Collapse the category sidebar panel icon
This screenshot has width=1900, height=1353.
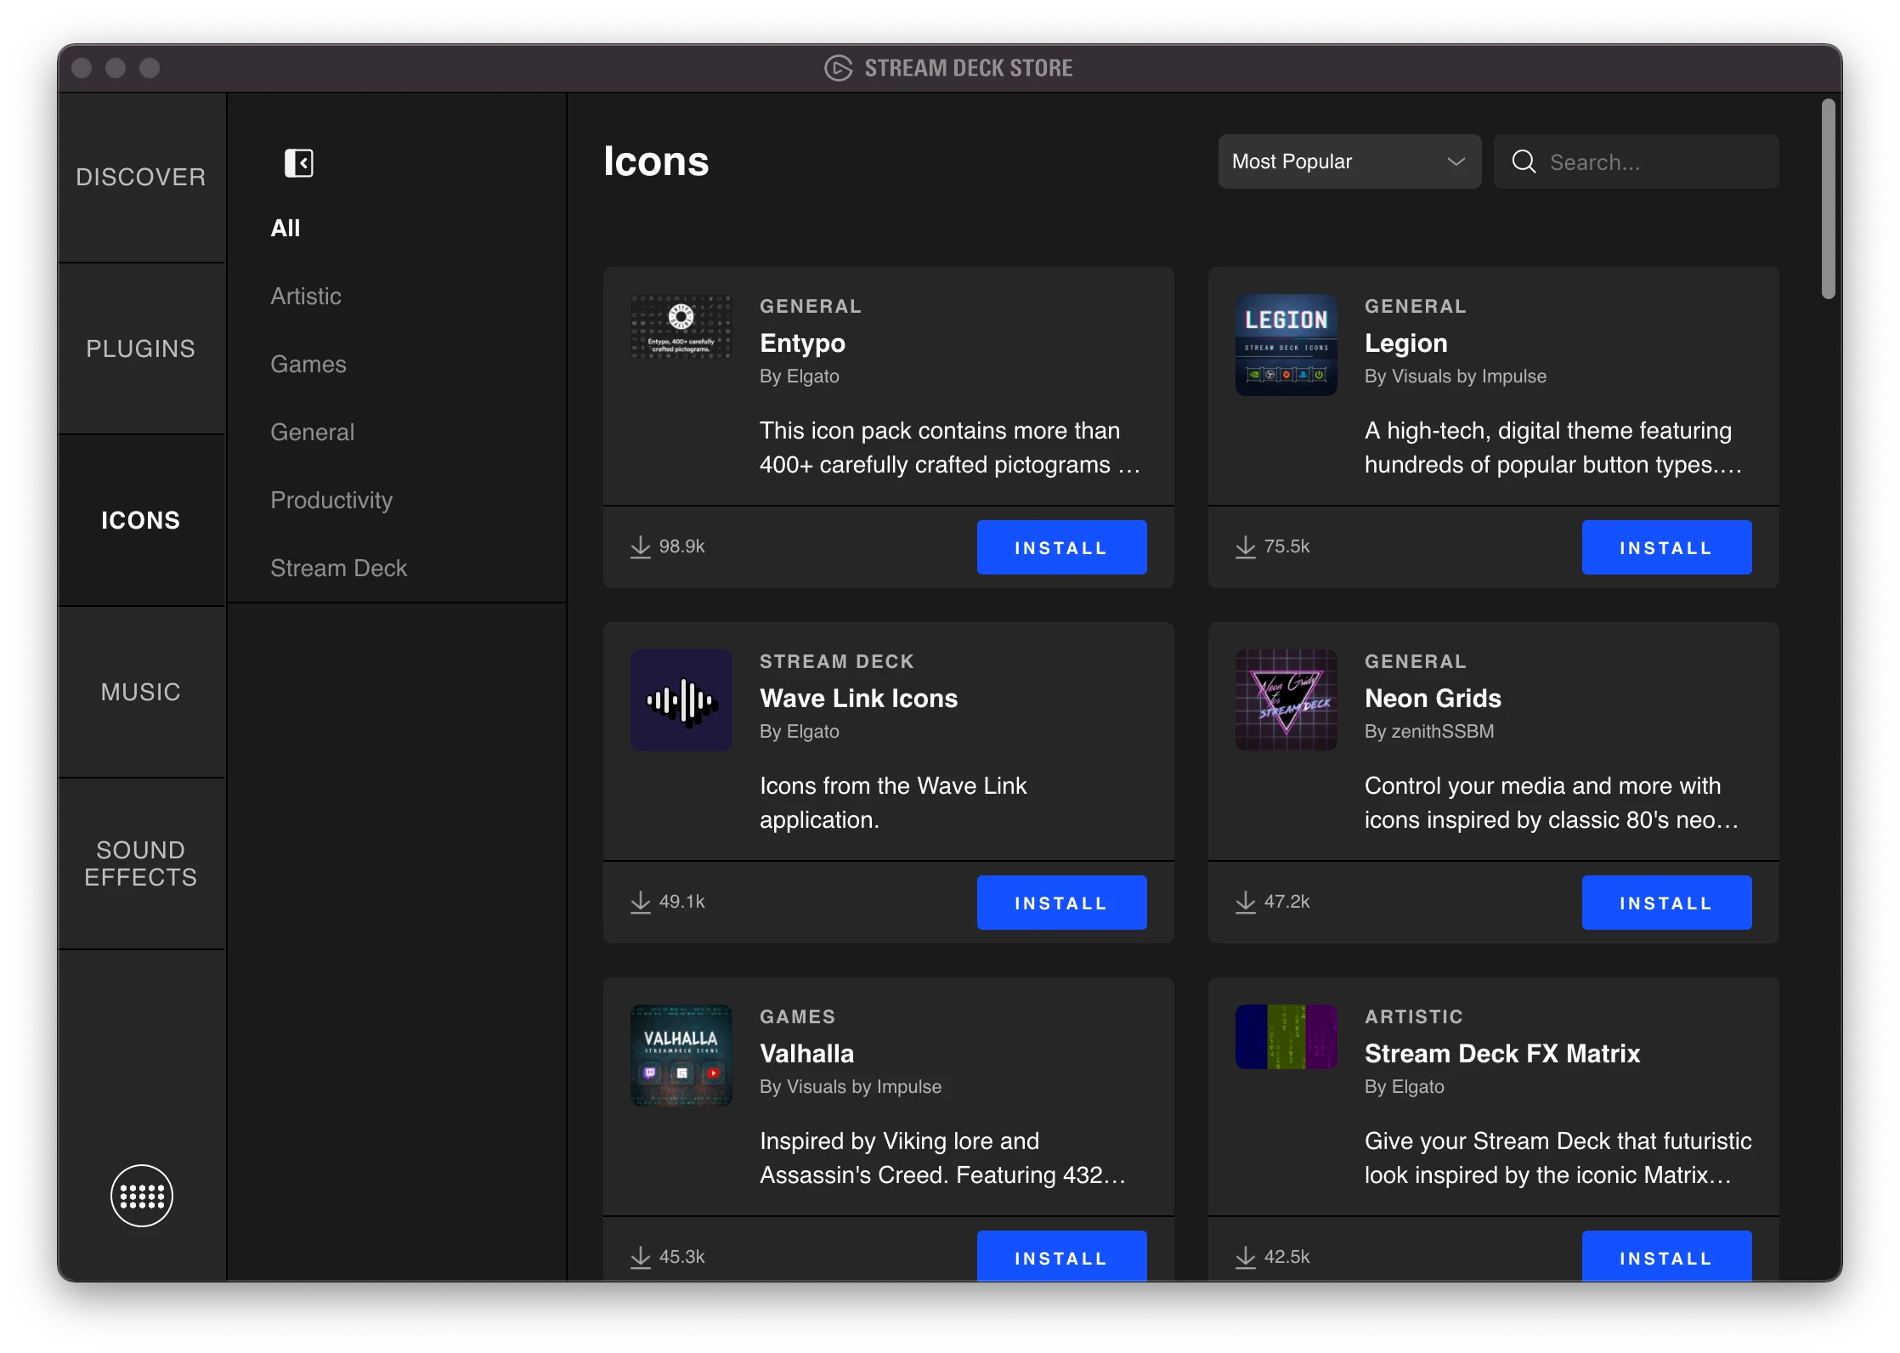[298, 162]
